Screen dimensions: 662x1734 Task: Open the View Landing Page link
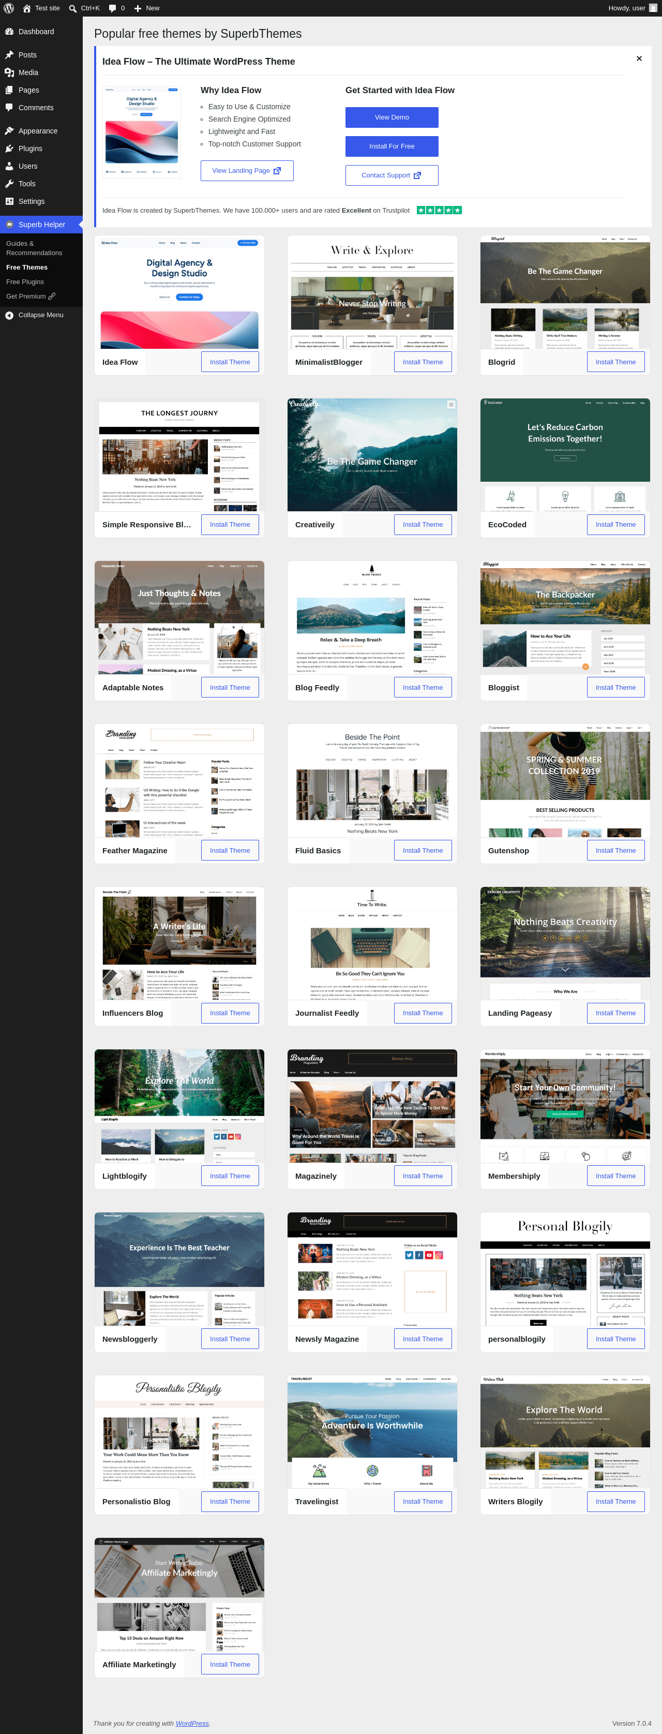click(247, 170)
